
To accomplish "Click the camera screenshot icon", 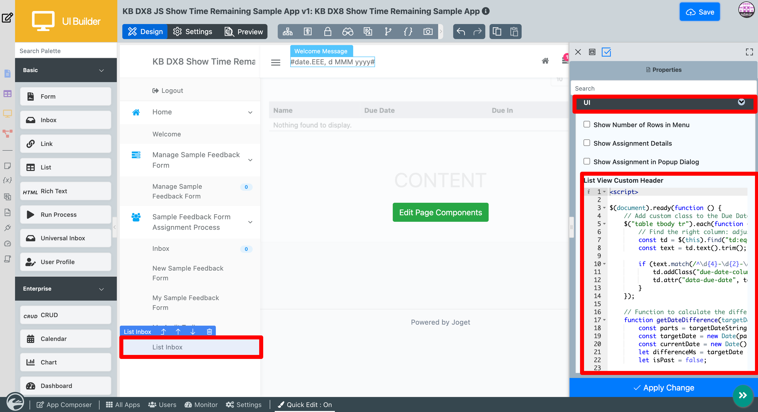I will tap(428, 32).
